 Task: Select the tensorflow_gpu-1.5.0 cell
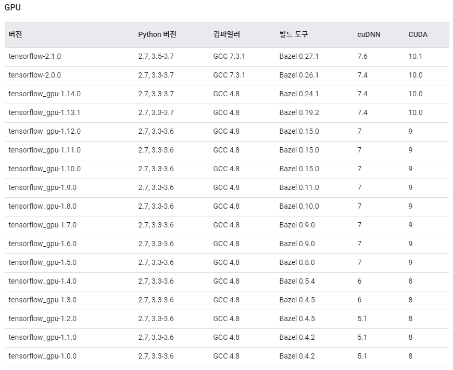coord(43,263)
